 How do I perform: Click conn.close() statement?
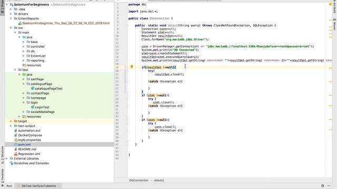pos(165,127)
